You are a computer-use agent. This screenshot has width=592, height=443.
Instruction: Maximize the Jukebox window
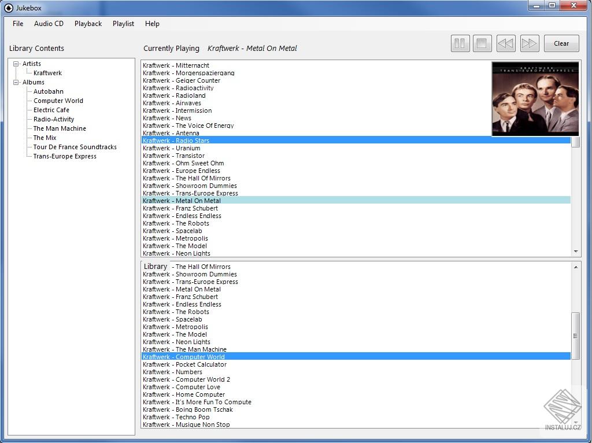coord(552,6)
